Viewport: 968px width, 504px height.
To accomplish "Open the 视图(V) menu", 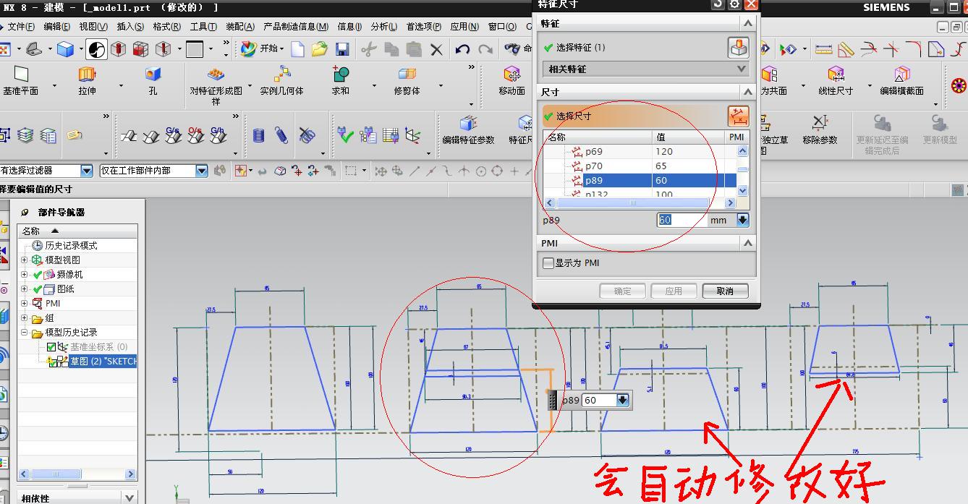I will pyautogui.click(x=93, y=27).
